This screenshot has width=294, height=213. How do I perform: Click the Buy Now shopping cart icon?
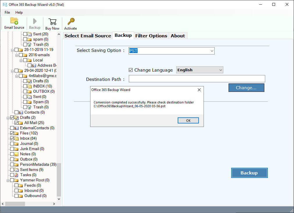[52, 21]
